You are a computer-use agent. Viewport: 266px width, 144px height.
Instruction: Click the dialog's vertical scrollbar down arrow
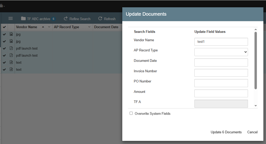[x=256, y=106]
